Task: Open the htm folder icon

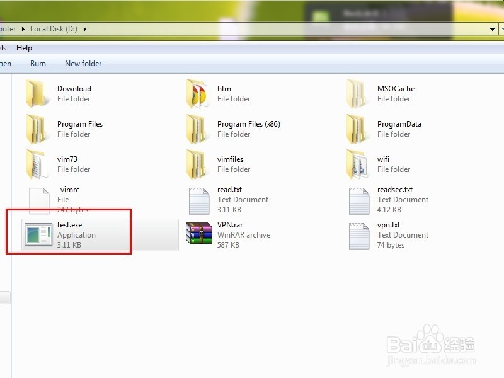Action: [197, 93]
